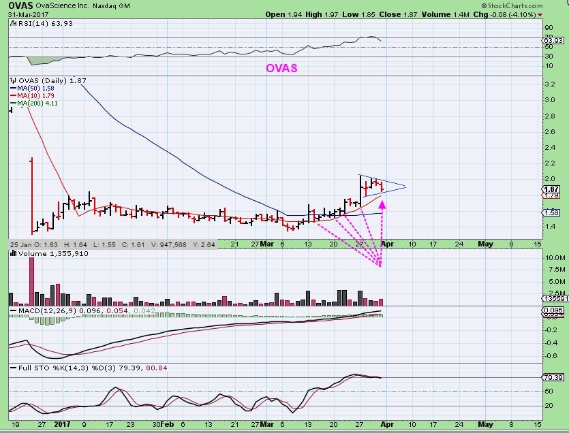Image resolution: width=569 pixels, height=433 pixels.
Task: Click the Open 1.94 value in header
Action: pyautogui.click(x=283, y=14)
